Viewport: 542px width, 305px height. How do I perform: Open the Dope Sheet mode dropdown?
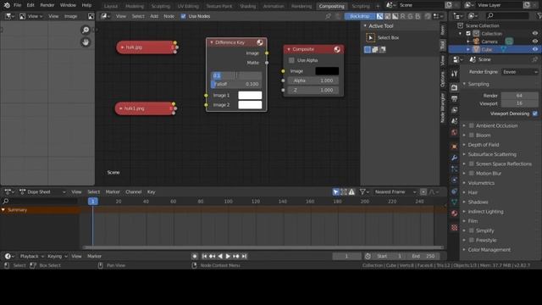[42, 192]
